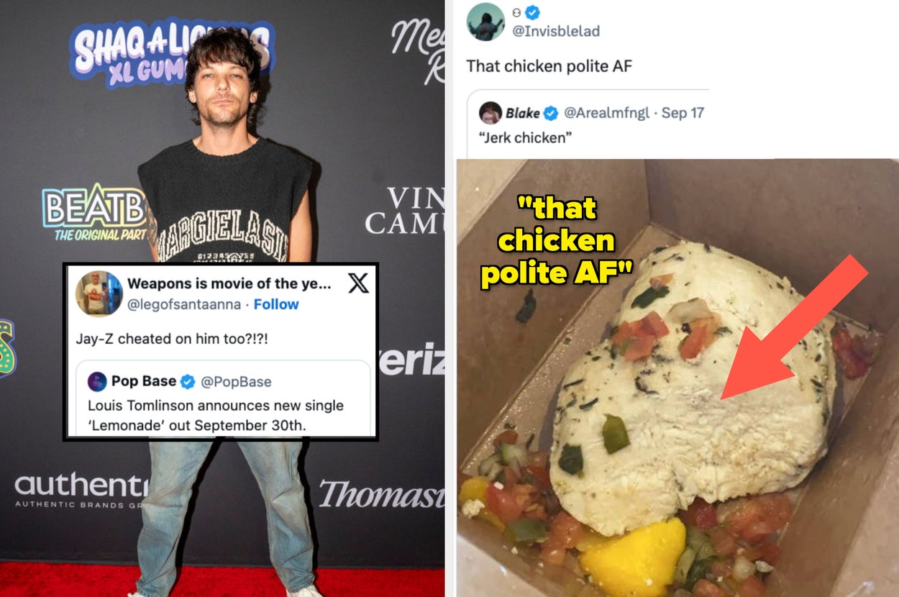Open Pop Base round avatar icon
This screenshot has height=597, width=899.
(x=97, y=381)
